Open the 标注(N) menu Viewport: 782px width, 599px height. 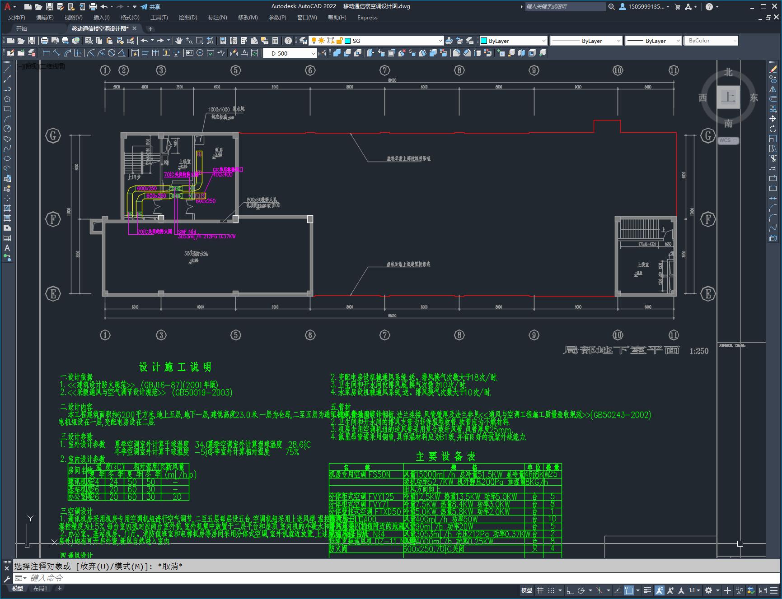[217, 18]
